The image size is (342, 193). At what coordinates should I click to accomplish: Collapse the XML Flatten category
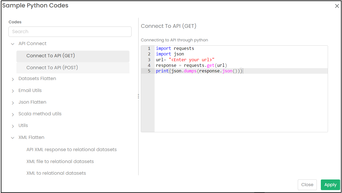[12, 138]
